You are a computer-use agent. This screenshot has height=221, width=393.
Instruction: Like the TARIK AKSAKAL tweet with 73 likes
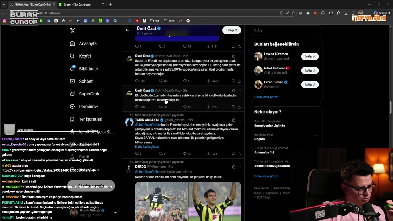(187, 153)
